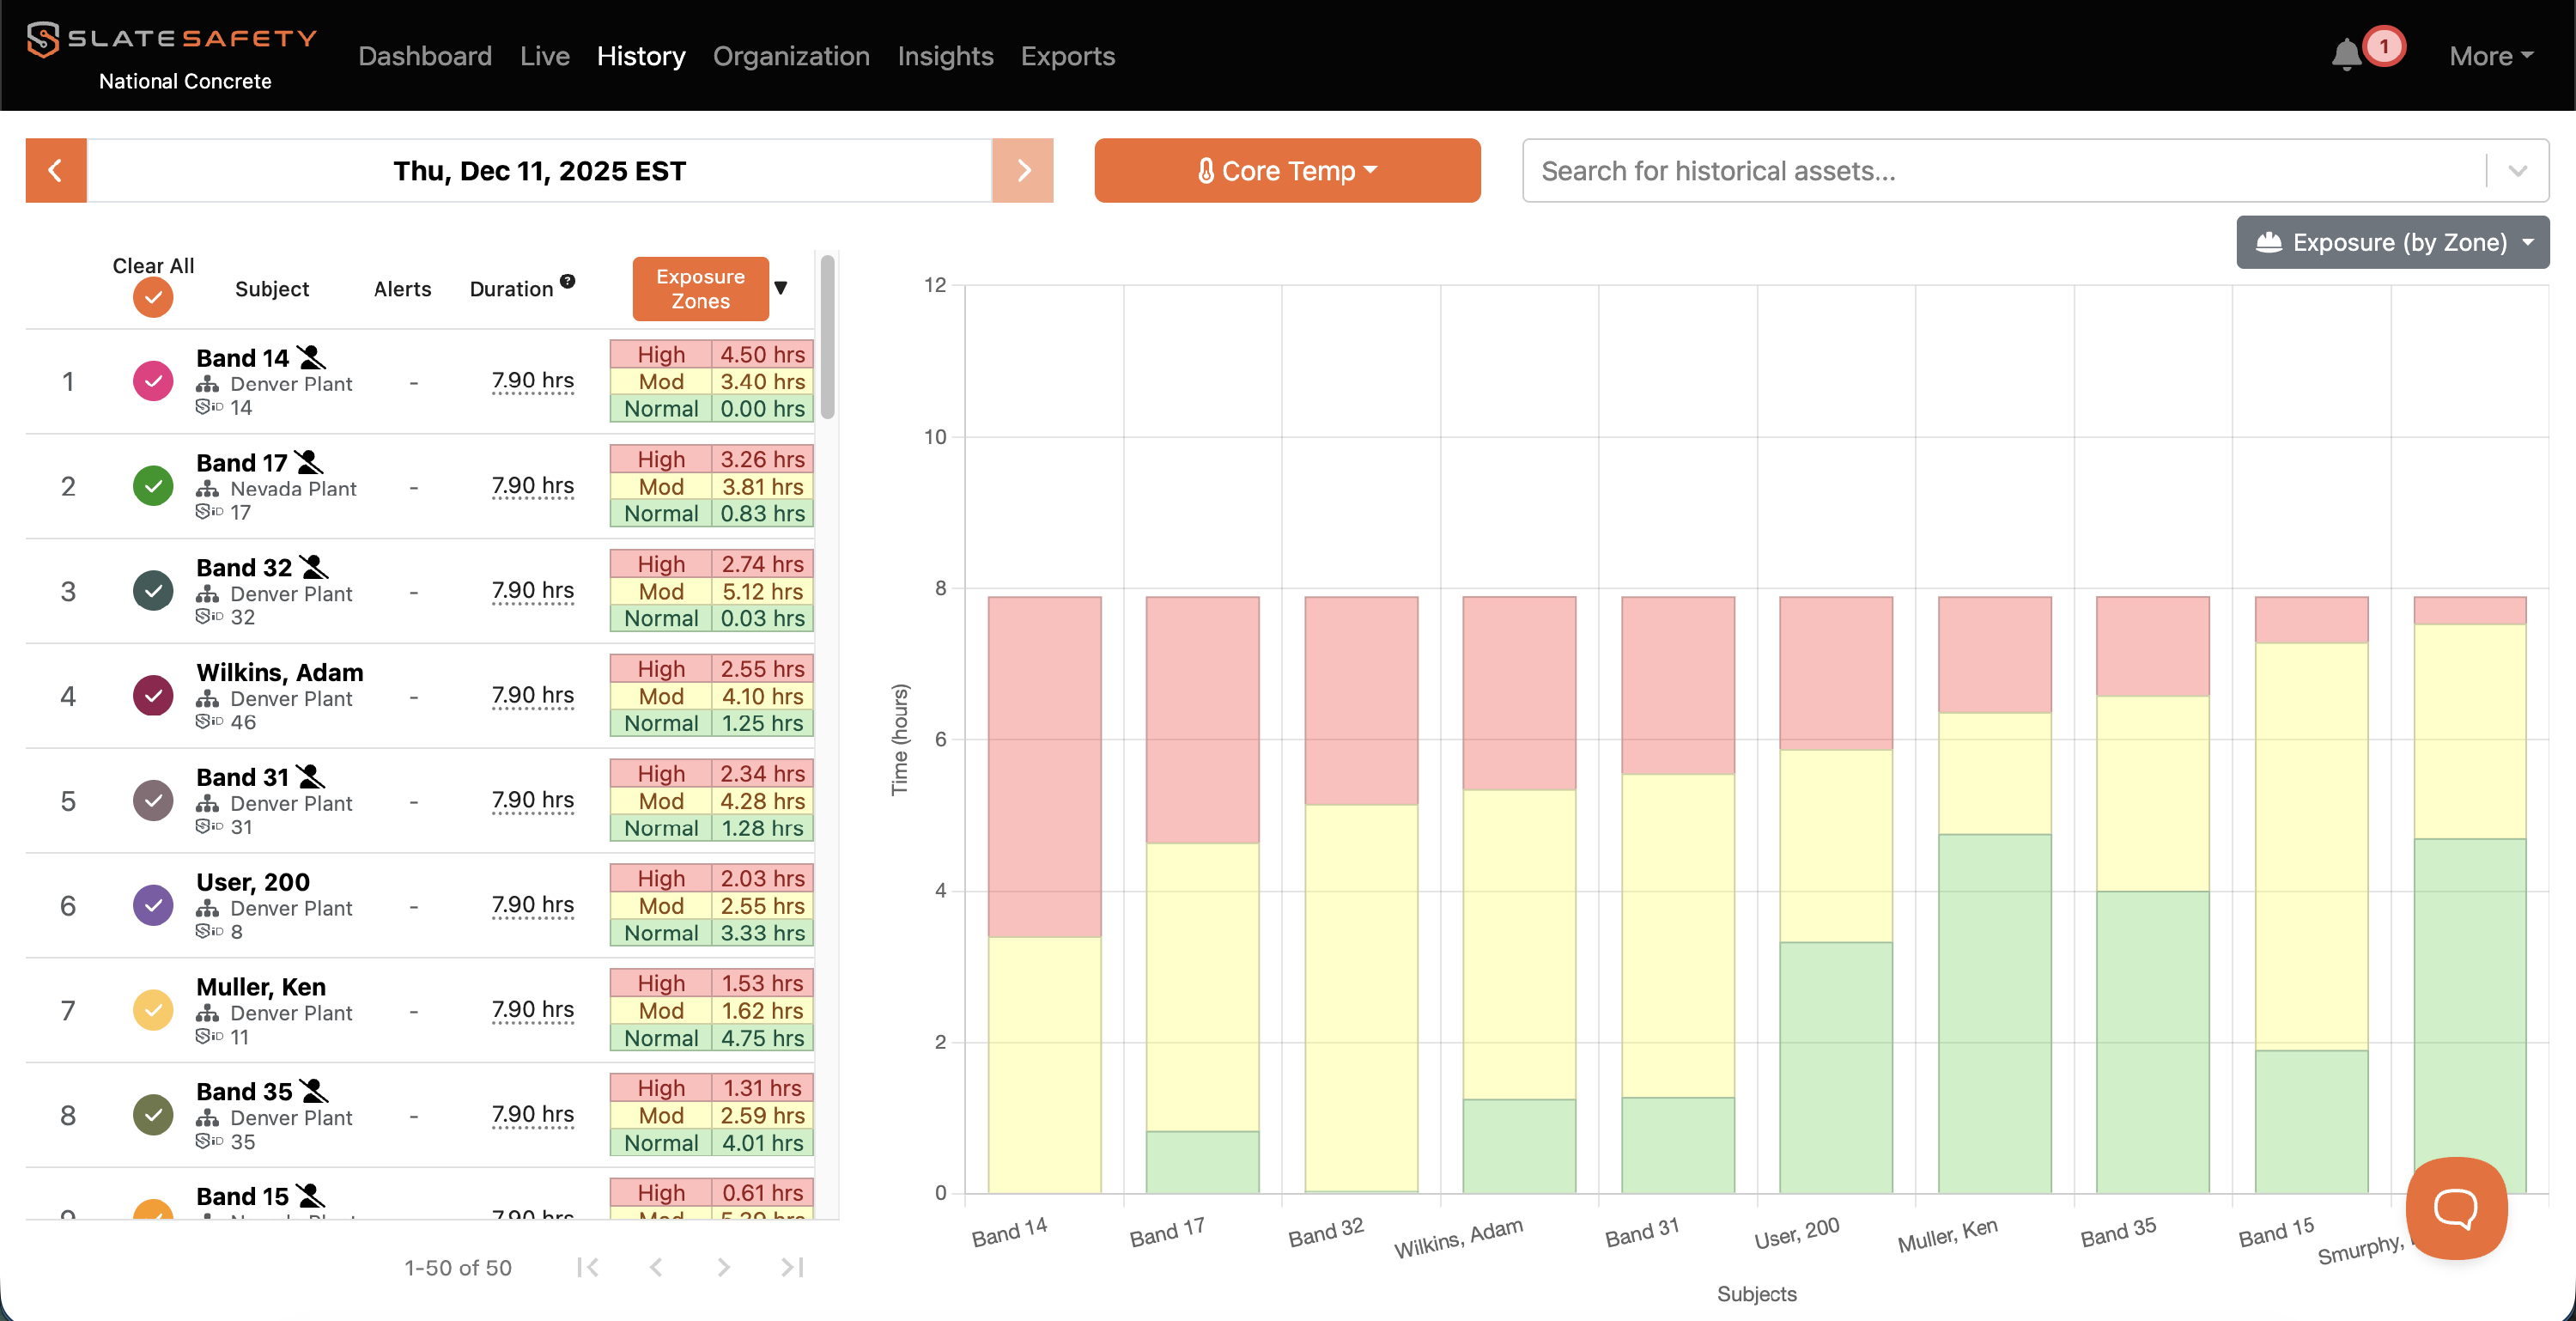Image resolution: width=2576 pixels, height=1321 pixels.
Task: Uncheck the Clear All orange checkbox
Action: [153, 297]
